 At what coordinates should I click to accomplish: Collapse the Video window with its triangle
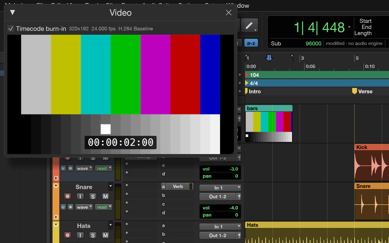click(12, 13)
